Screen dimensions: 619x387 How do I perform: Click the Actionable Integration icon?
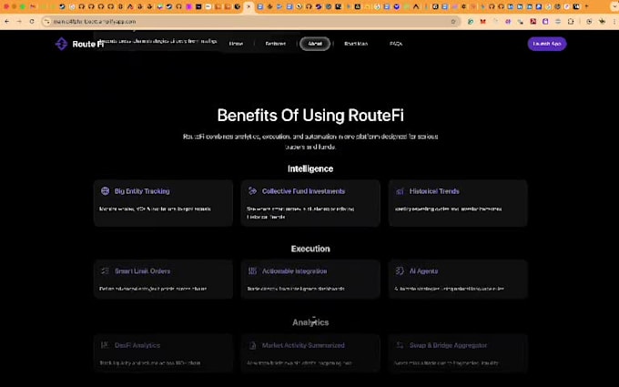(x=253, y=271)
